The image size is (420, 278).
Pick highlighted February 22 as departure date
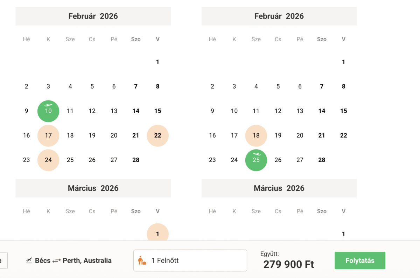point(157,135)
